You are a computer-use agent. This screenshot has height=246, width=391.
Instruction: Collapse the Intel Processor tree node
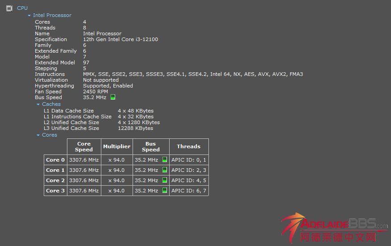coord(29,16)
